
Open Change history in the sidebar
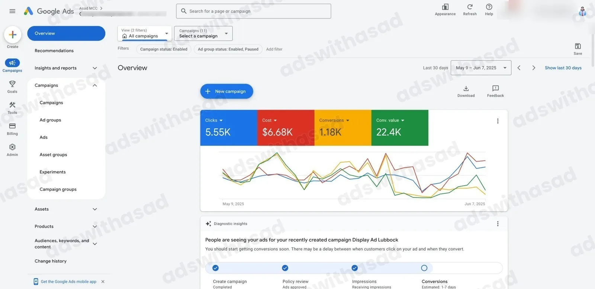pos(51,261)
